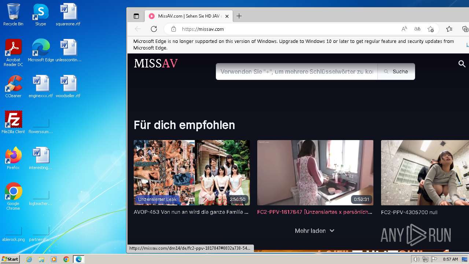Select the logteacher... desktop file

(x=41, y=198)
